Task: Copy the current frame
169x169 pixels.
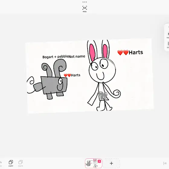Action: click(x=11, y=163)
